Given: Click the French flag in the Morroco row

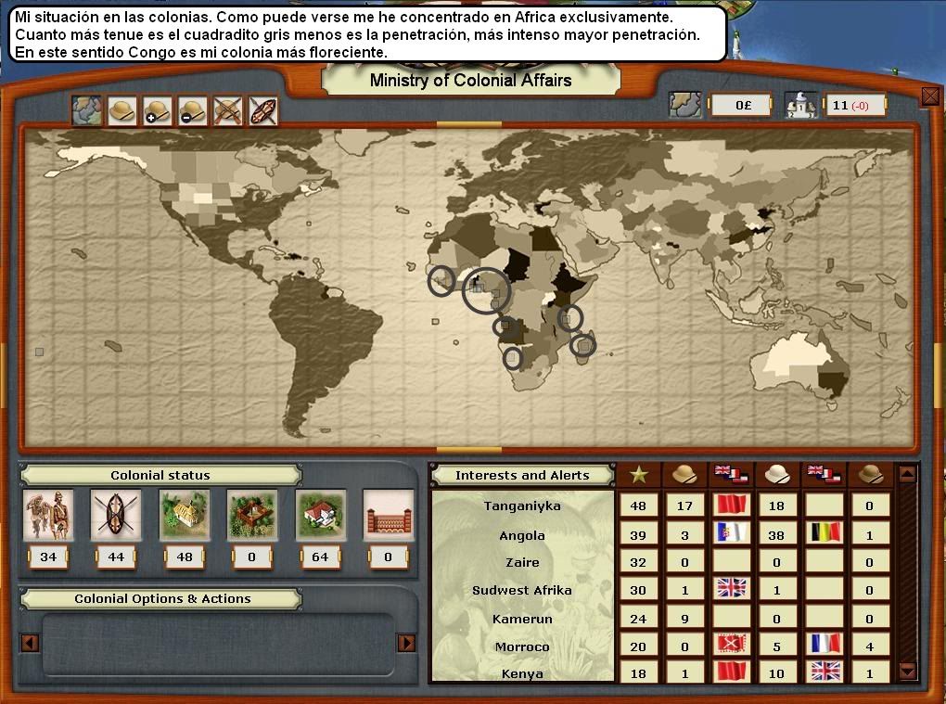Looking at the screenshot, I should (825, 645).
